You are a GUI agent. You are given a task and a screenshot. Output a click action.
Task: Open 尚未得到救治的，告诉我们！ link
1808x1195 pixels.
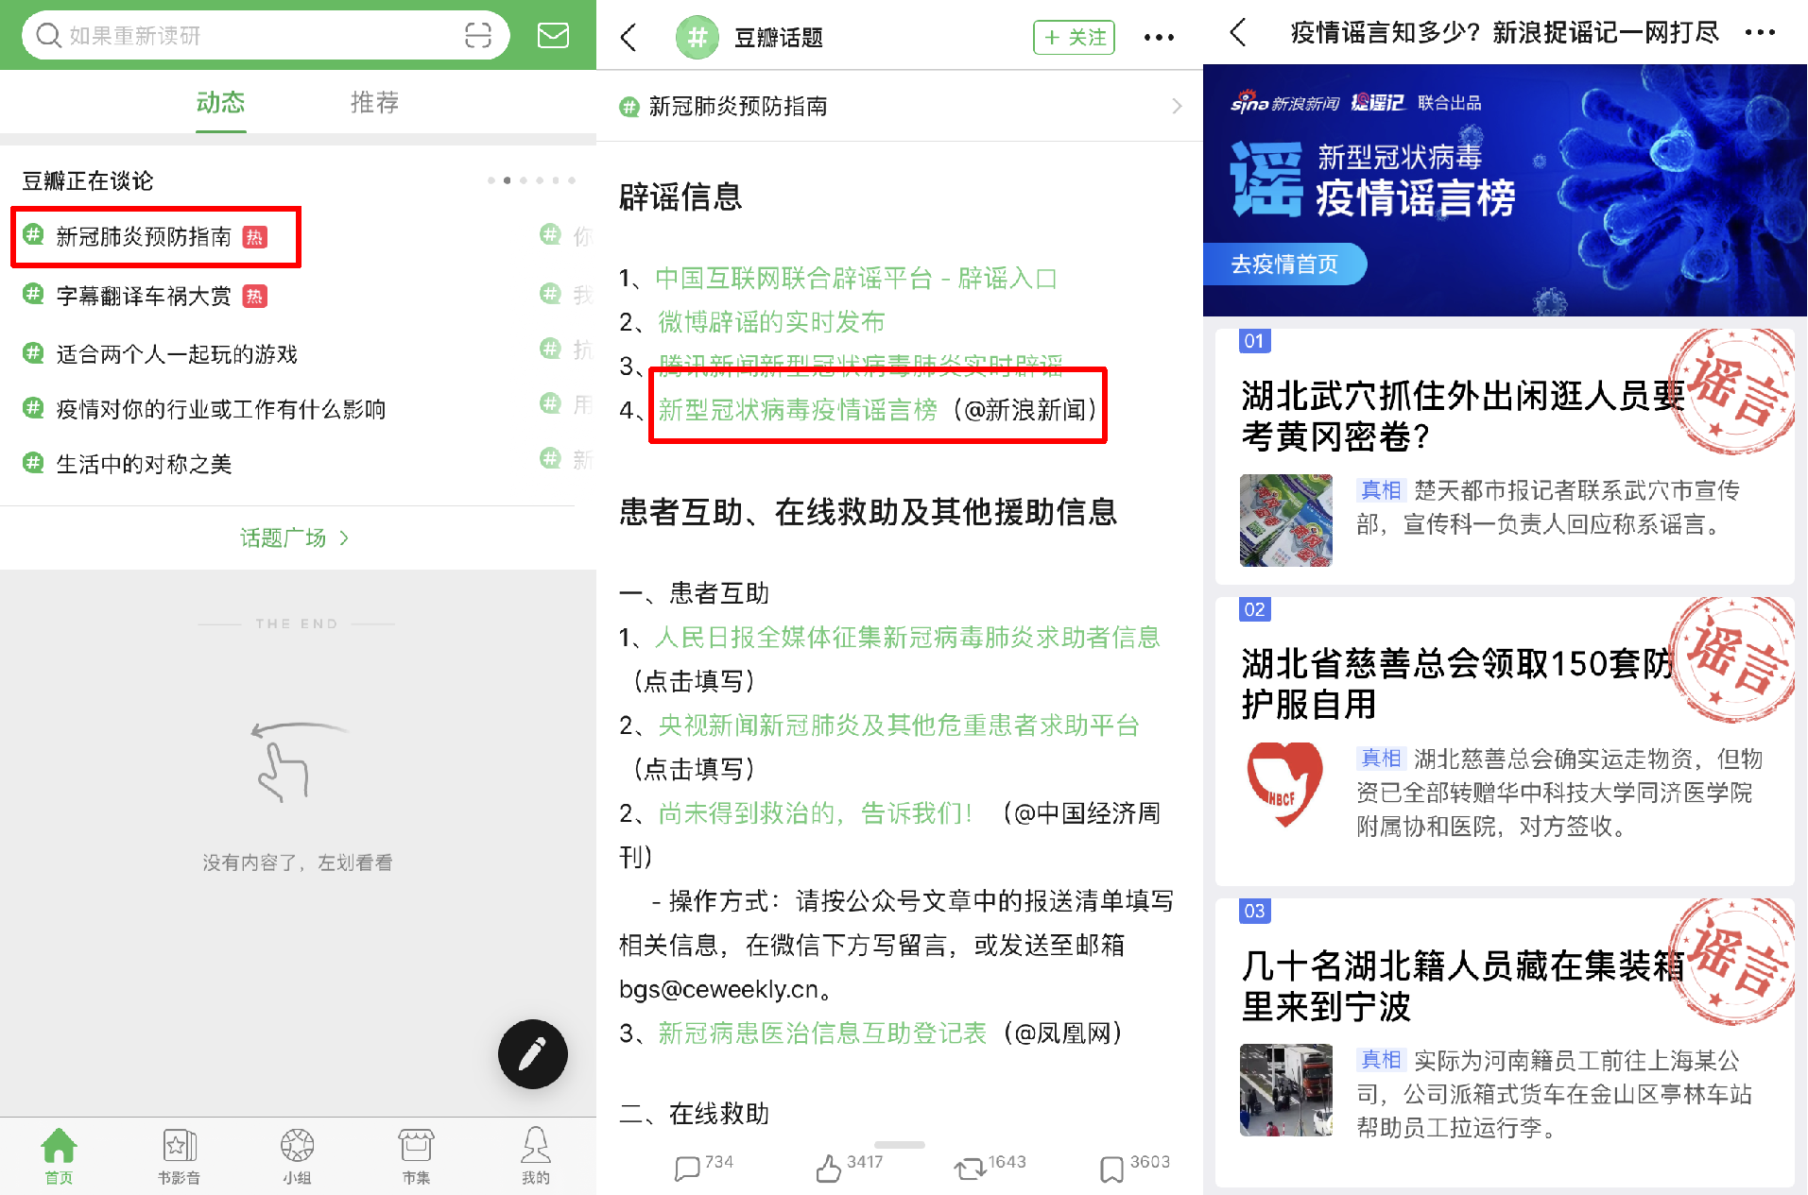click(816, 813)
